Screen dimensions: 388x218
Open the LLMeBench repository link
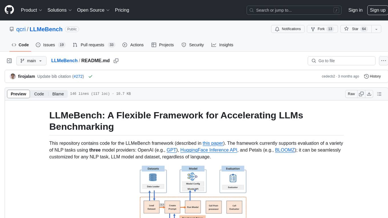46,29
